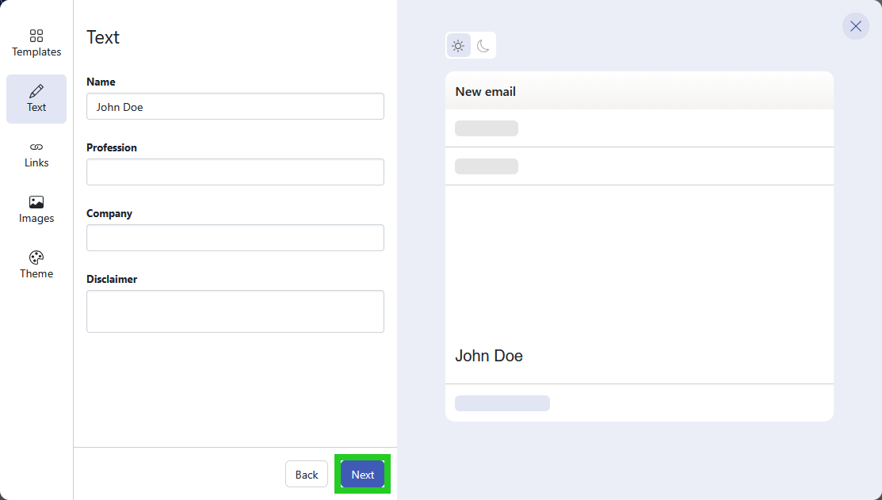Screen dimensions: 882x500
Task: Click the Back button
Action: click(306, 474)
